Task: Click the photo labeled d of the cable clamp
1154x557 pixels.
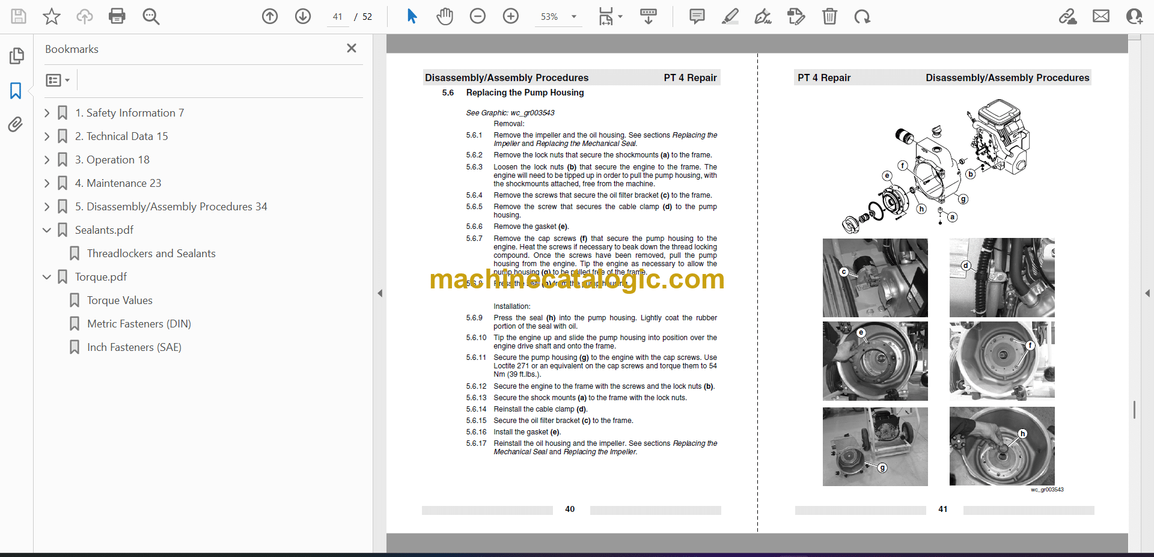Action: click(1002, 278)
